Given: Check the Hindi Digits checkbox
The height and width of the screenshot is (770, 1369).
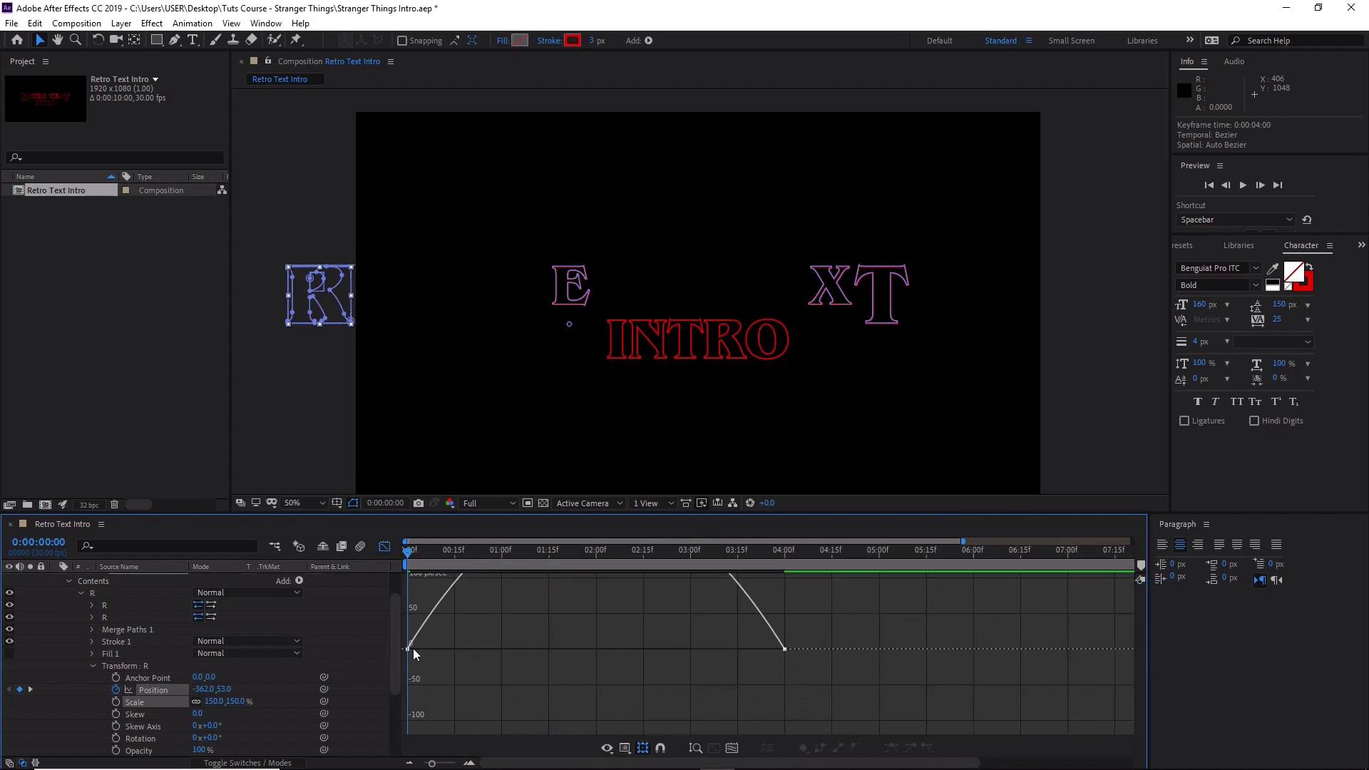Looking at the screenshot, I should click(1254, 421).
